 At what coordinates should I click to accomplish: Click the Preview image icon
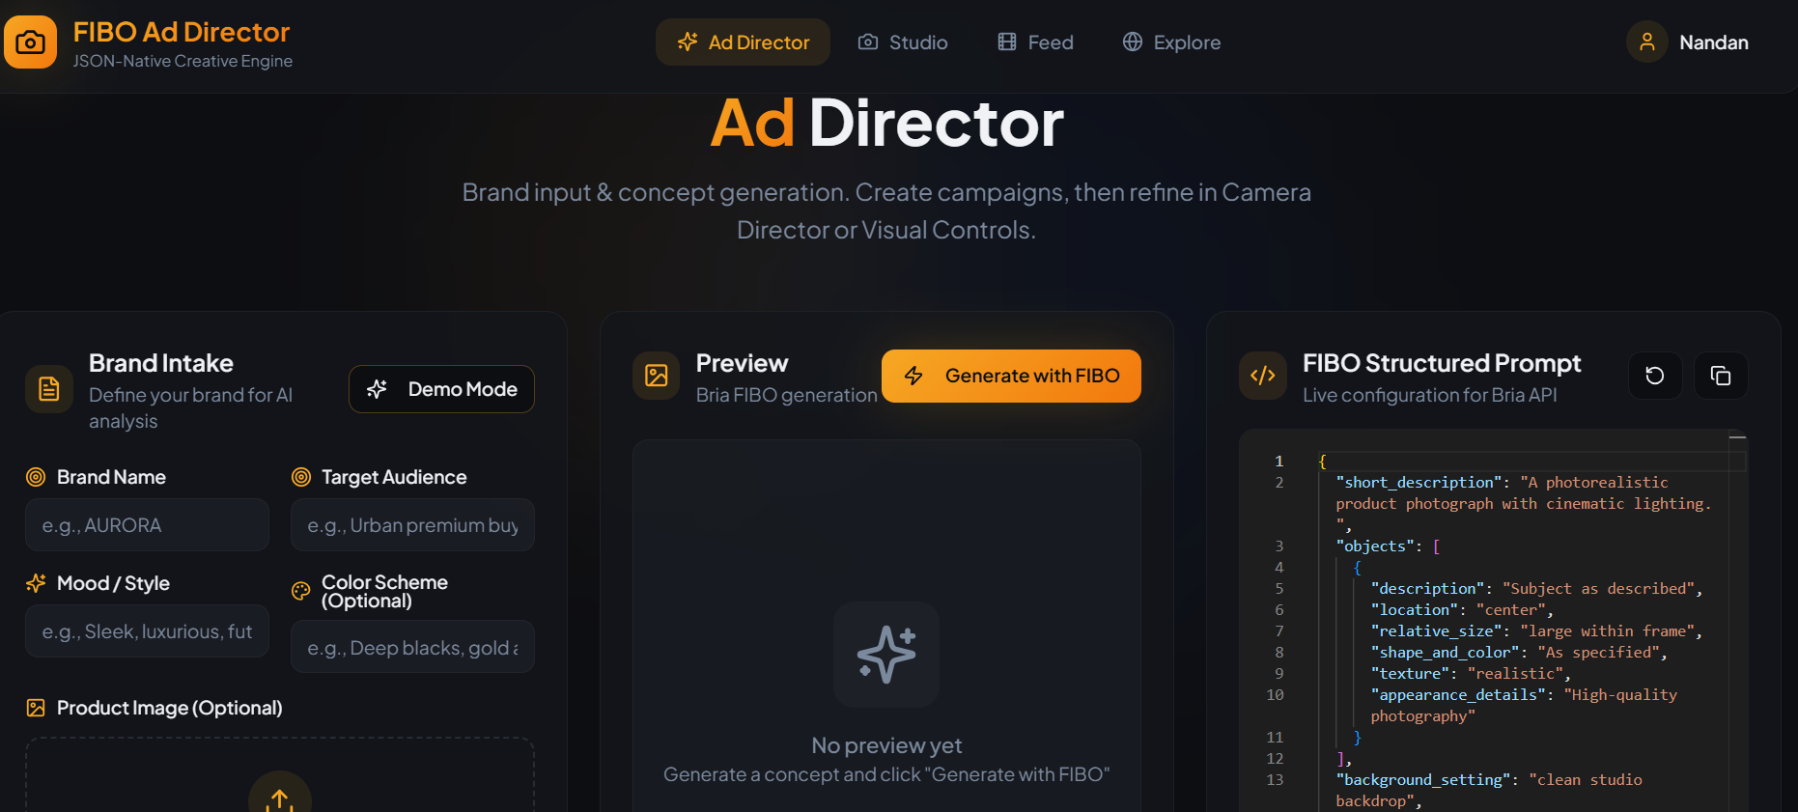pos(657,376)
